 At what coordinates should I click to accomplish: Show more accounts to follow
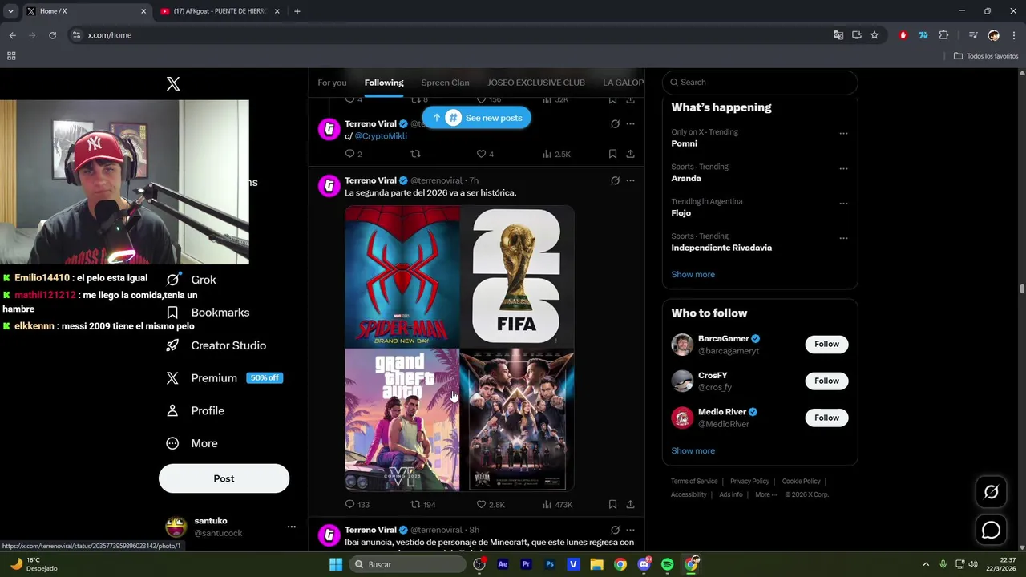(693, 450)
